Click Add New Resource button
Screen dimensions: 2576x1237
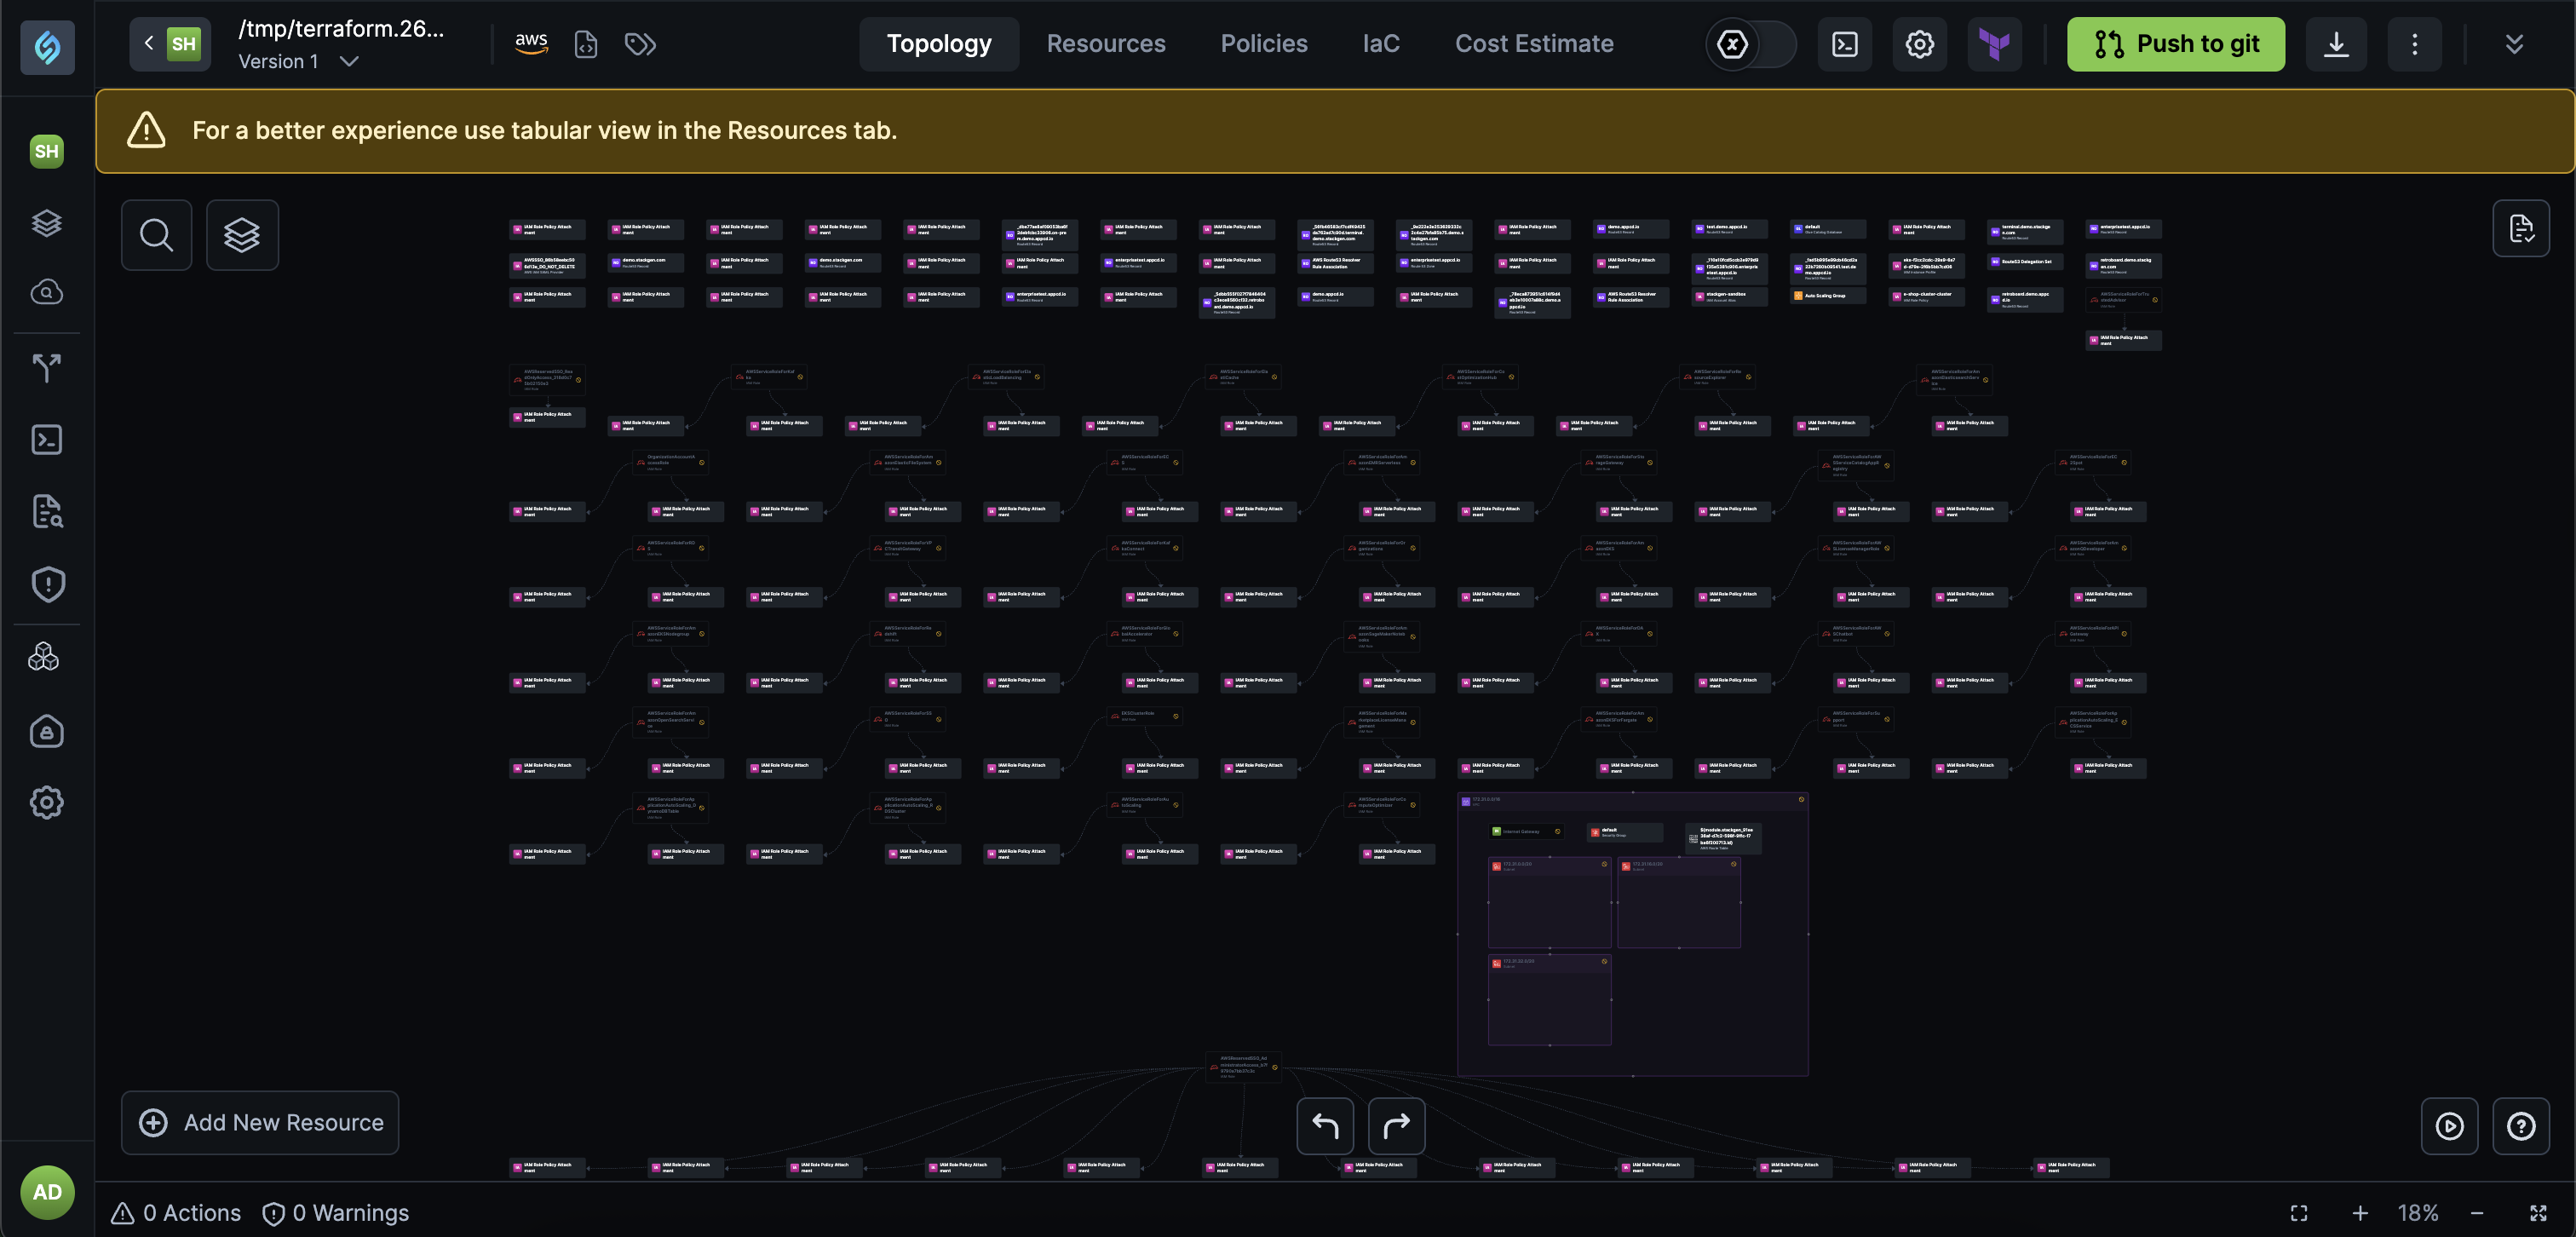[x=260, y=1123]
